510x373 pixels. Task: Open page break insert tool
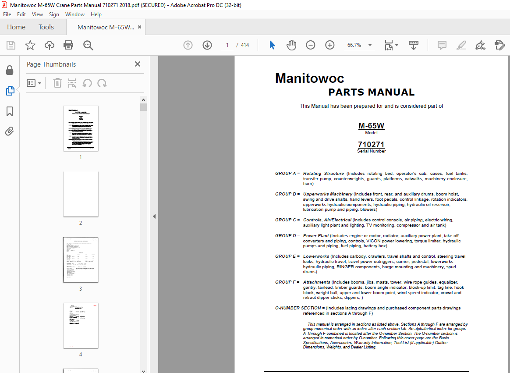pyautogui.click(x=72, y=83)
